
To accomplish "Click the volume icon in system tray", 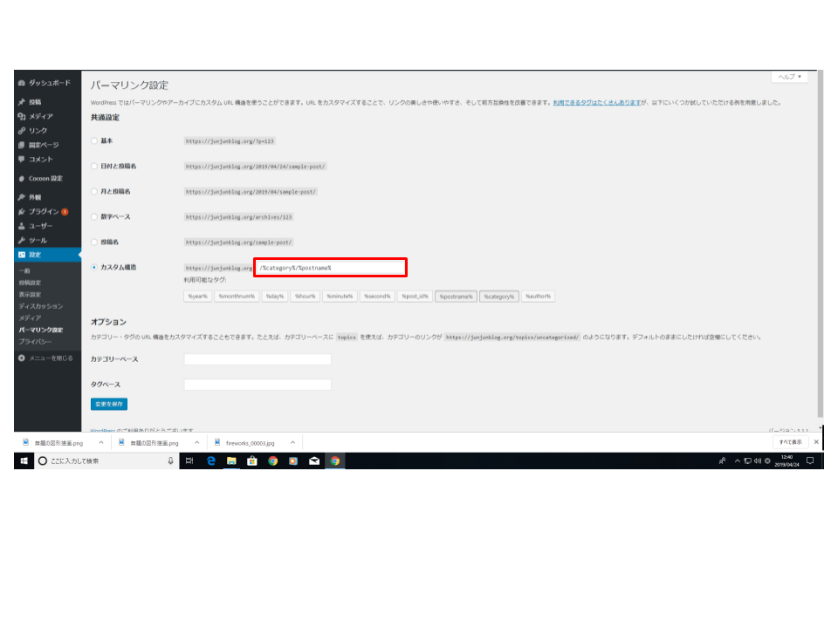I will (x=758, y=461).
